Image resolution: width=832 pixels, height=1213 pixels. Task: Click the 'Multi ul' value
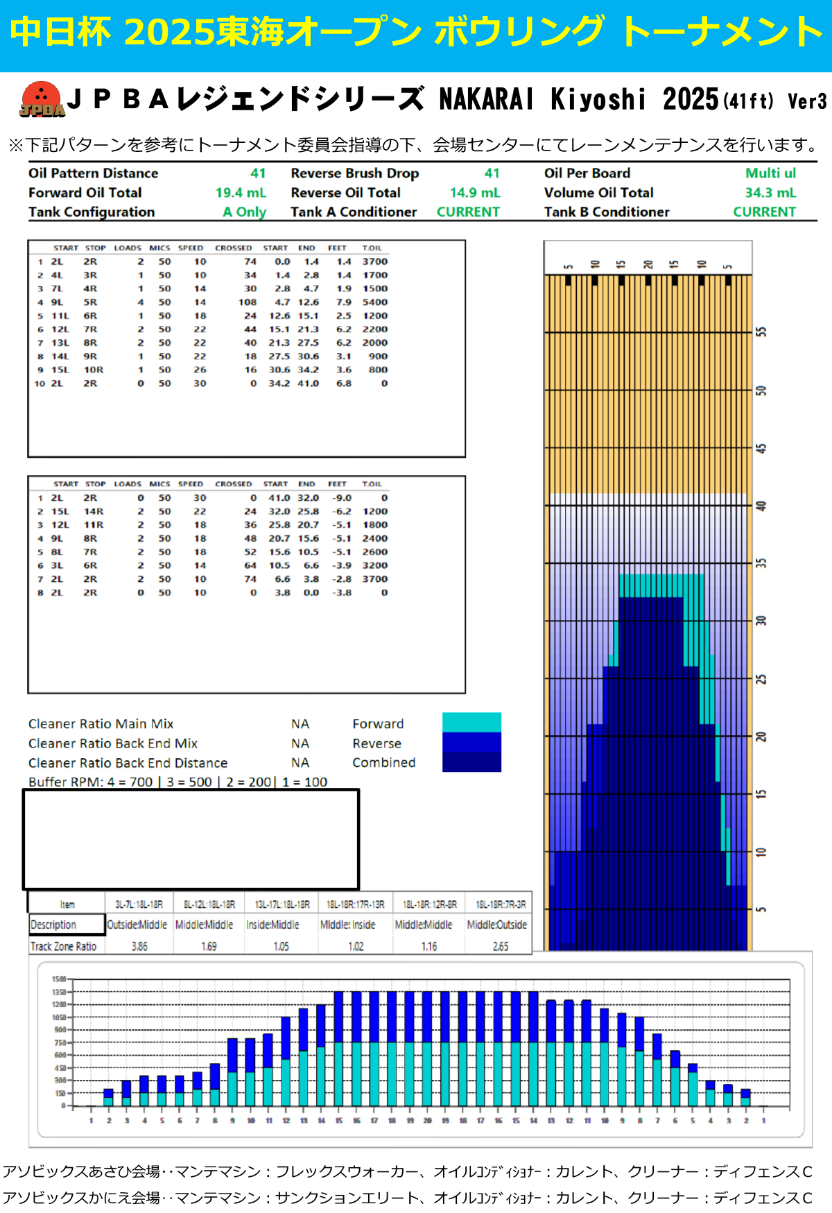coord(770,173)
